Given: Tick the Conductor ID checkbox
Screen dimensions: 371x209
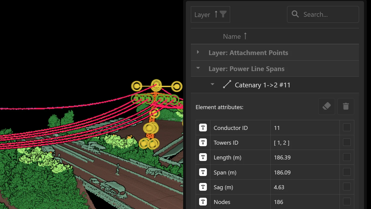Looking at the screenshot, I should click(x=347, y=127).
